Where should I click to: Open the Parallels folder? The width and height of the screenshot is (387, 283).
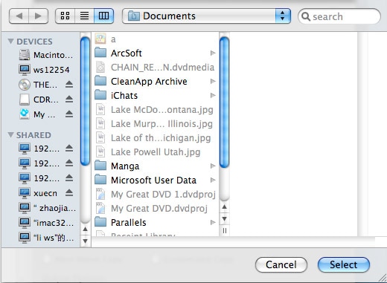(x=128, y=222)
